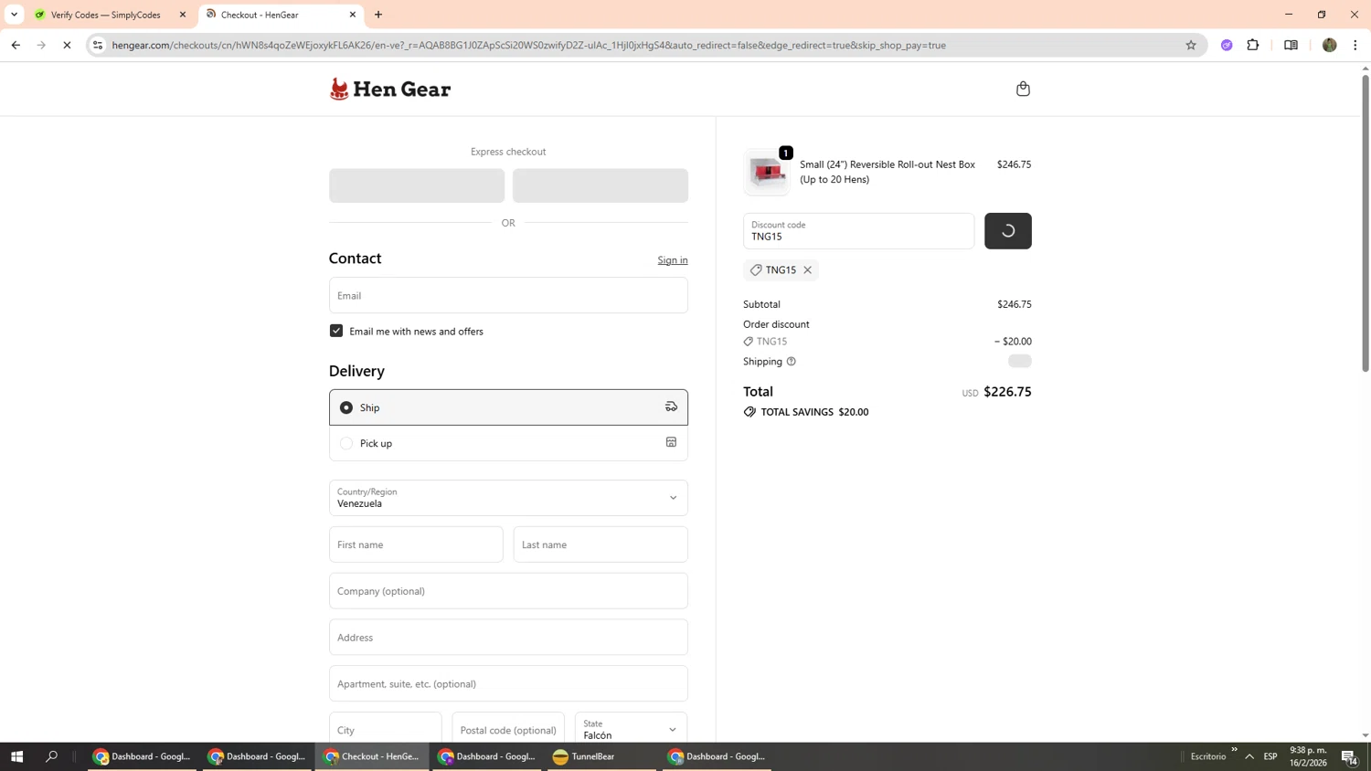This screenshot has width=1371, height=771.
Task: Open TunnelBear from the taskbar
Action: (x=602, y=756)
